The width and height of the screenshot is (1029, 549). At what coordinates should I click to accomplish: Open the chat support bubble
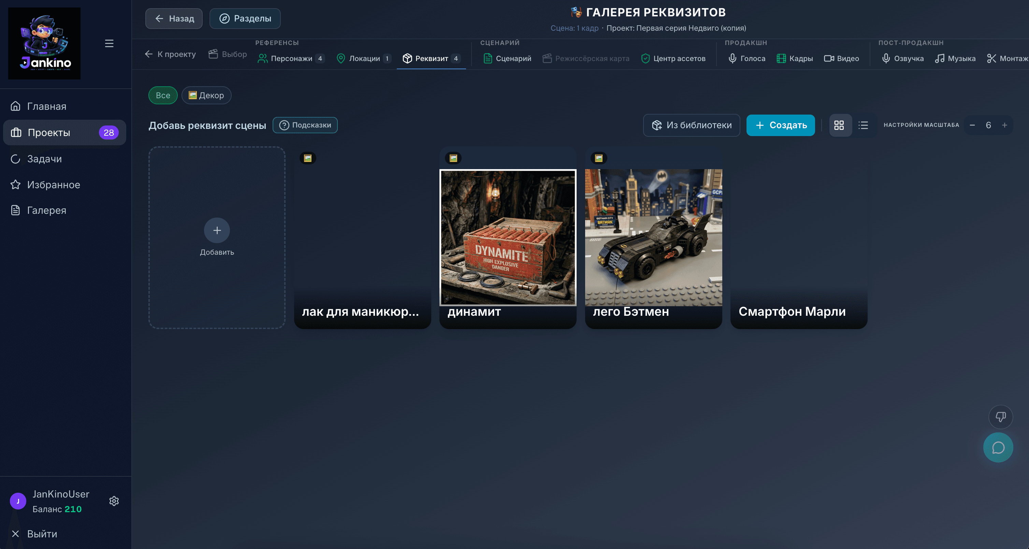click(998, 448)
